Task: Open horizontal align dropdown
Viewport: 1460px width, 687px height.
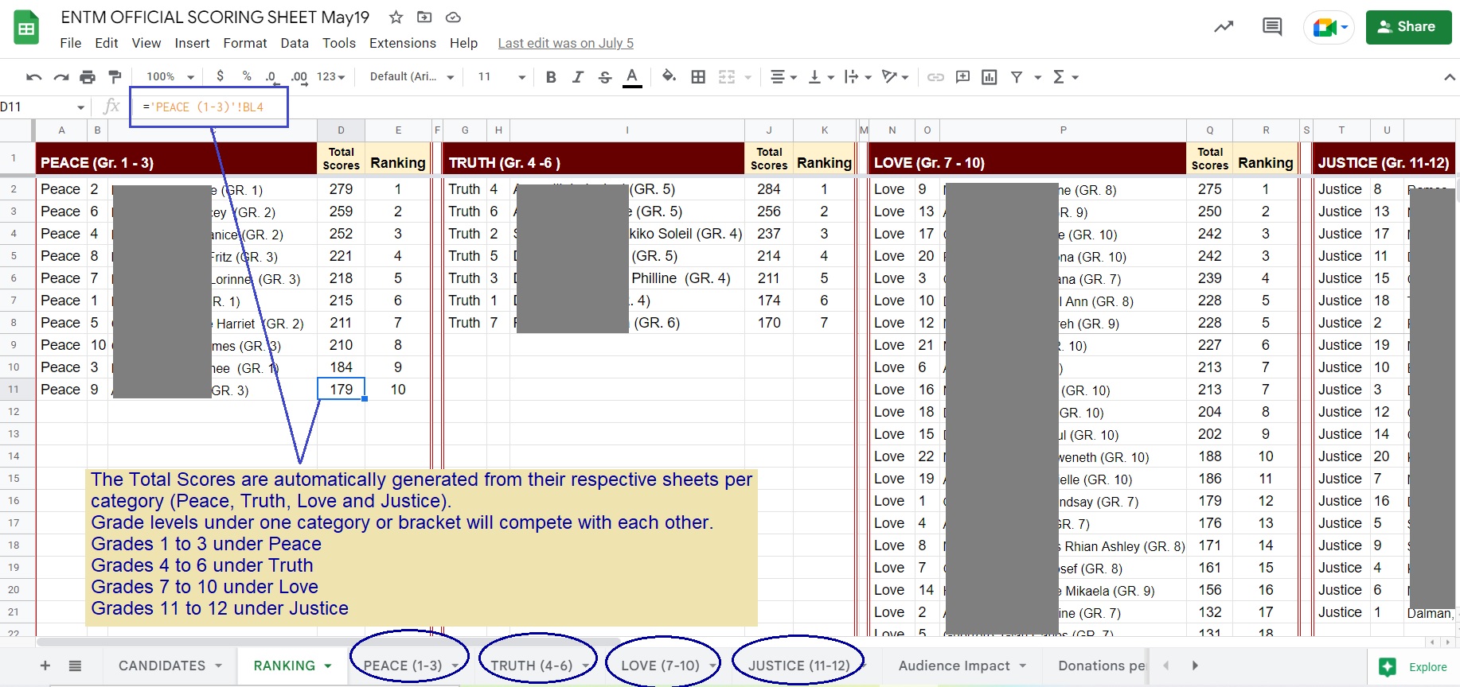Action: 783,77
